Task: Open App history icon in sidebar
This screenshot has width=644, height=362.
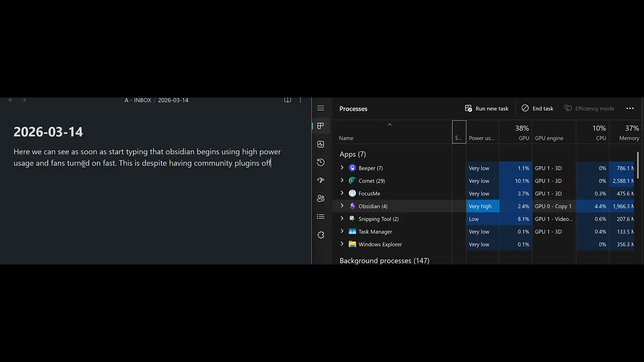Action: tap(320, 162)
